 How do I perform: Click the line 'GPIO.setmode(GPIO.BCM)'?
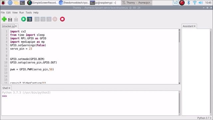[27, 59]
